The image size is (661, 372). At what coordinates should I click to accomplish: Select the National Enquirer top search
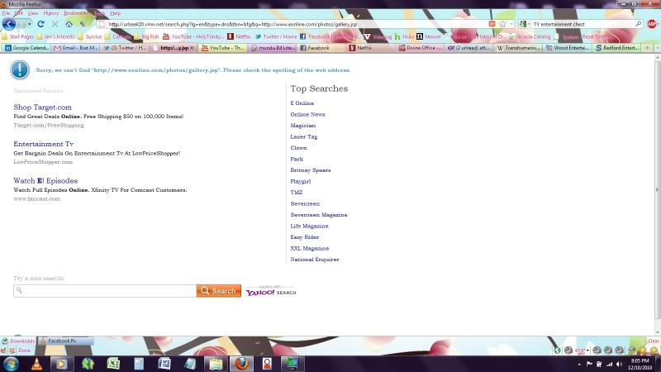pyautogui.click(x=315, y=260)
